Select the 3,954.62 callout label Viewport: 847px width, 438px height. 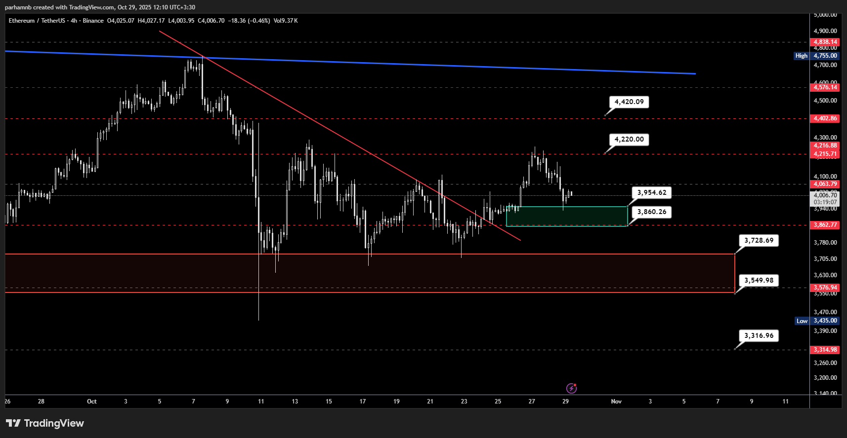651,193
